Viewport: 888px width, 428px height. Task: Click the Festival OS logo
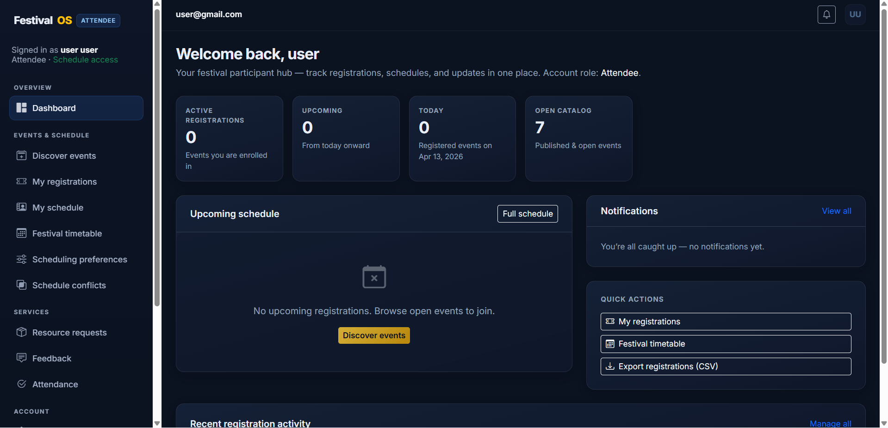[x=43, y=20]
